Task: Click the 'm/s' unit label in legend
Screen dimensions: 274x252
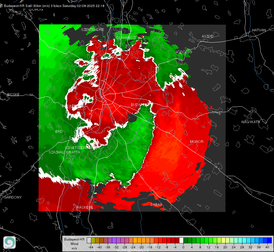Action: [74, 248]
